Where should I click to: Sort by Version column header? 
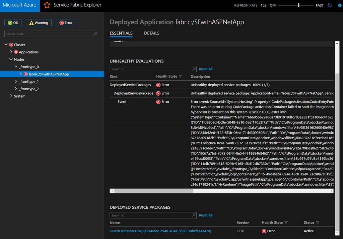coord(243,223)
